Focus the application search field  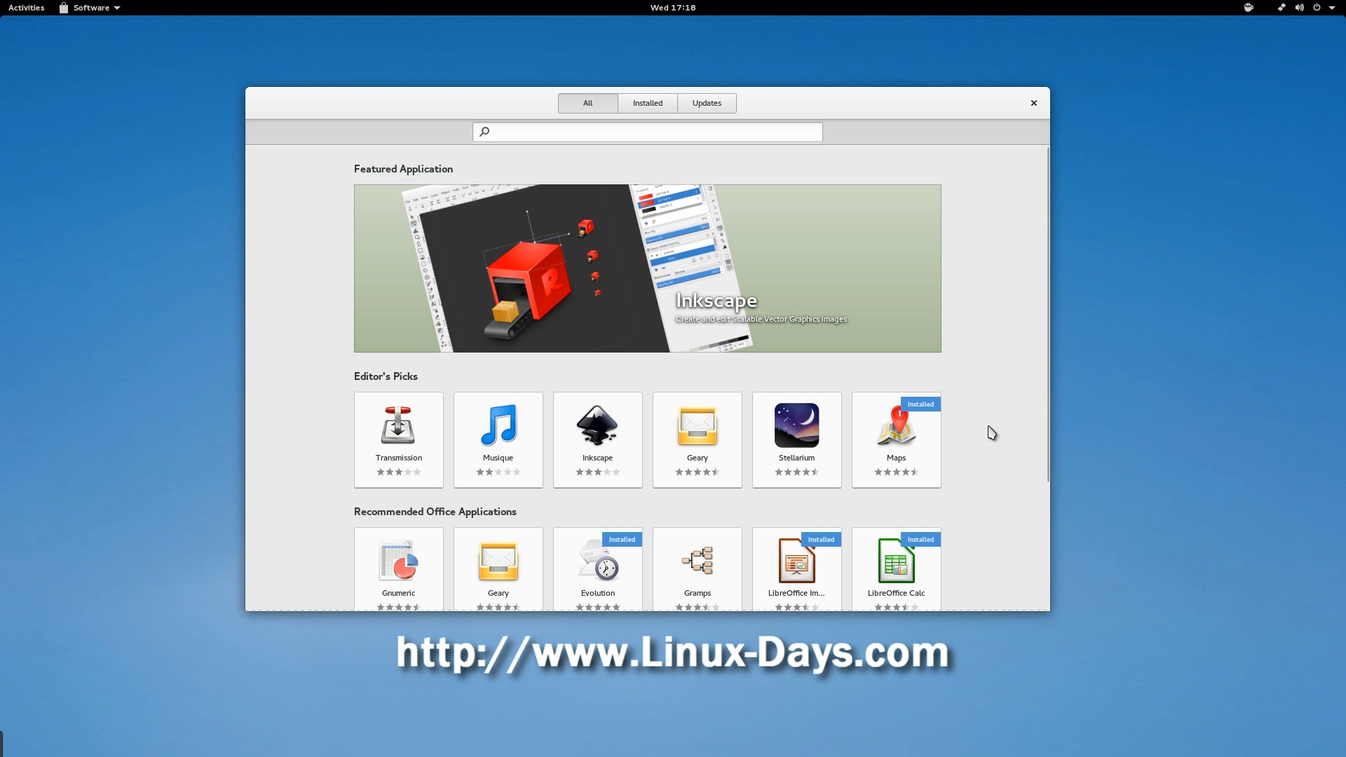coord(647,132)
